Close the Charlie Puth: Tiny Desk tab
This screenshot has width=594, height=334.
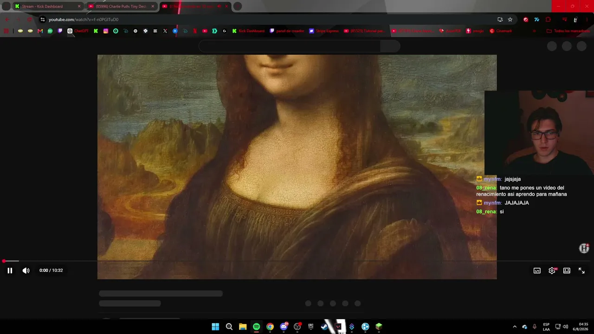153,6
